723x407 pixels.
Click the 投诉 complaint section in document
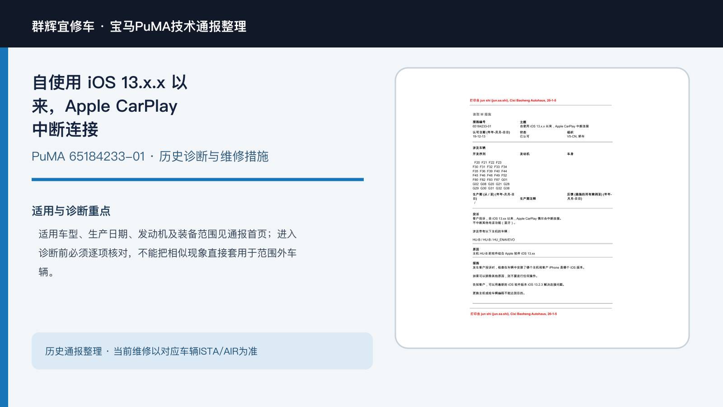(x=517, y=218)
